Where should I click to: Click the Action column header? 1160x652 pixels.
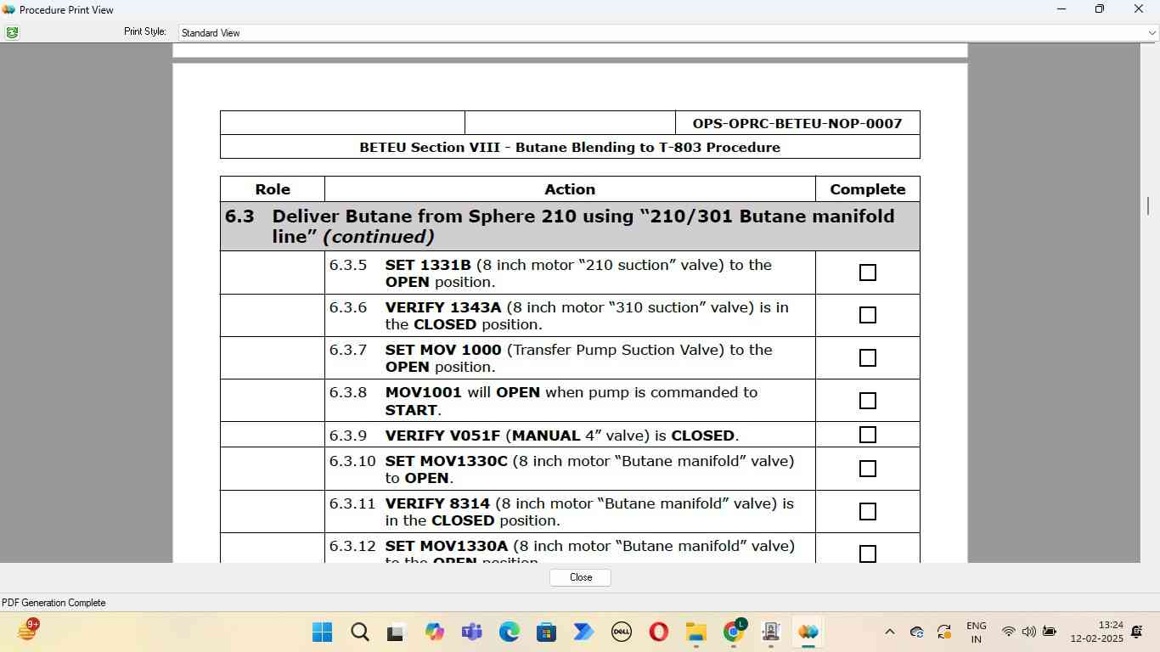coord(570,189)
